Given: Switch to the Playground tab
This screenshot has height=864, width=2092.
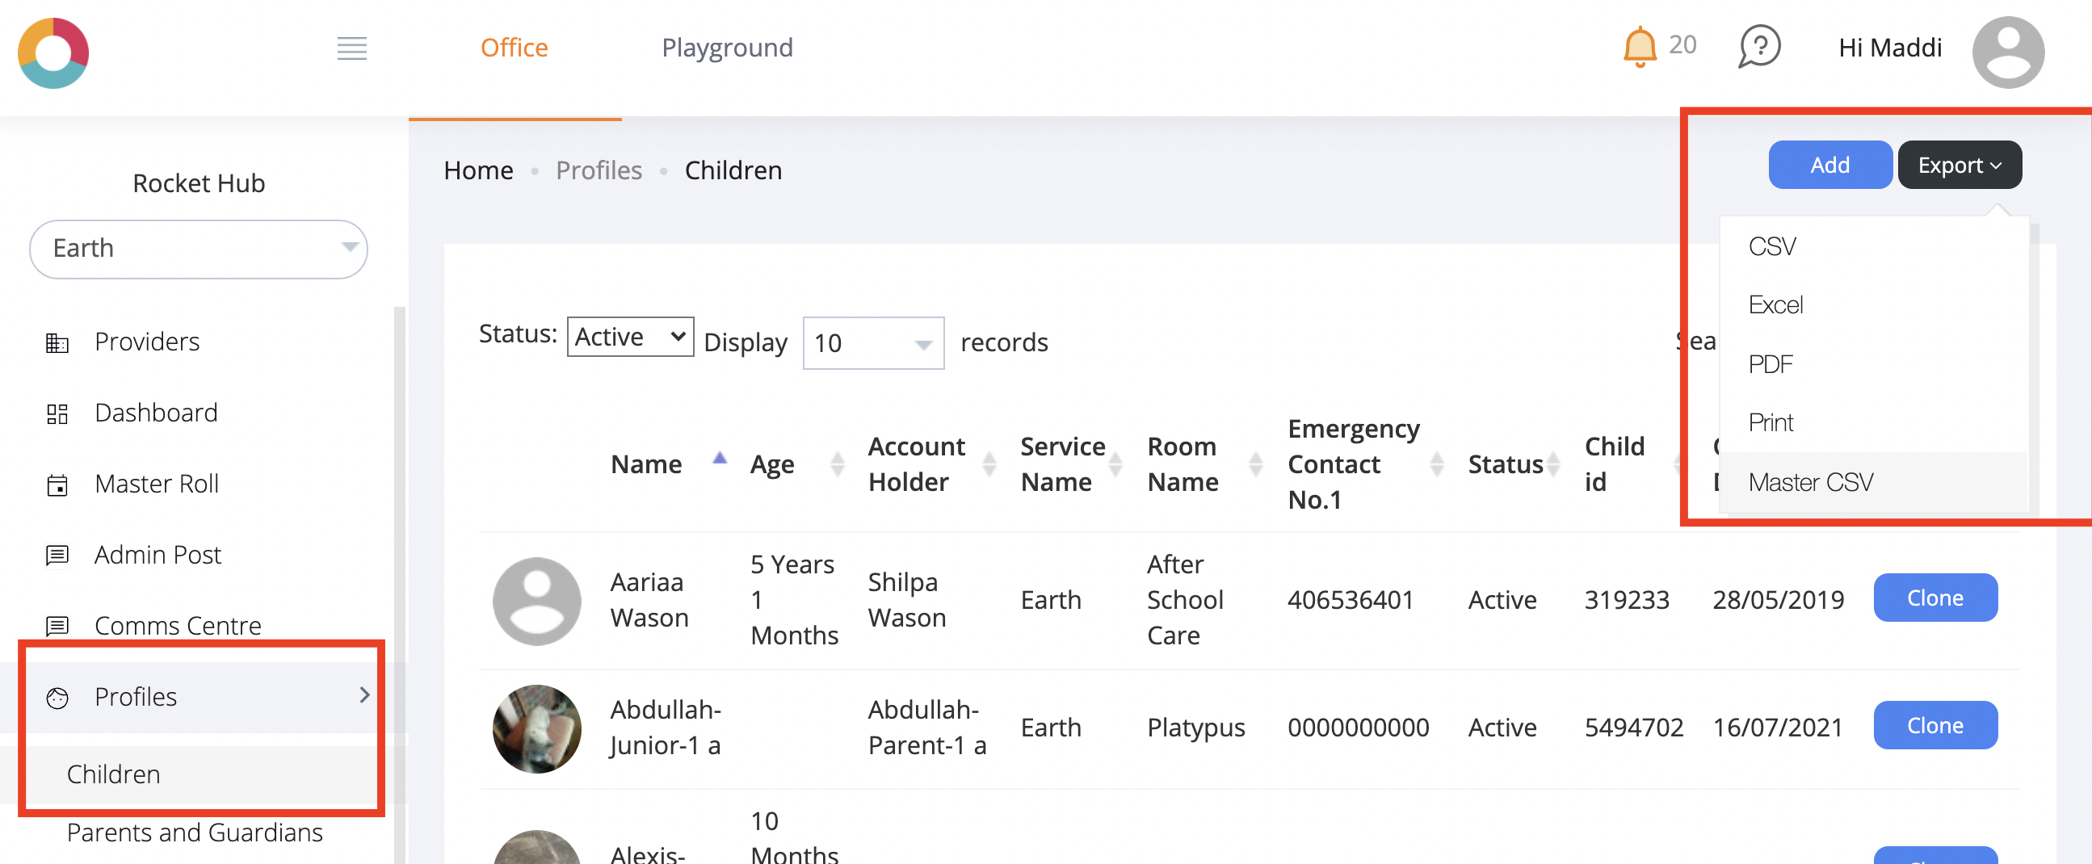Looking at the screenshot, I should click(x=727, y=47).
